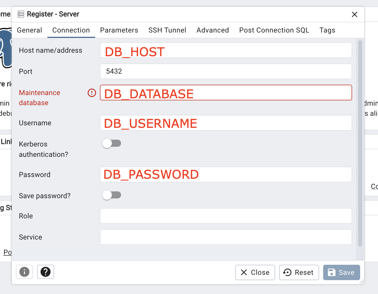
Task: Enable Kerberos authentication toggle
Action: tap(111, 143)
